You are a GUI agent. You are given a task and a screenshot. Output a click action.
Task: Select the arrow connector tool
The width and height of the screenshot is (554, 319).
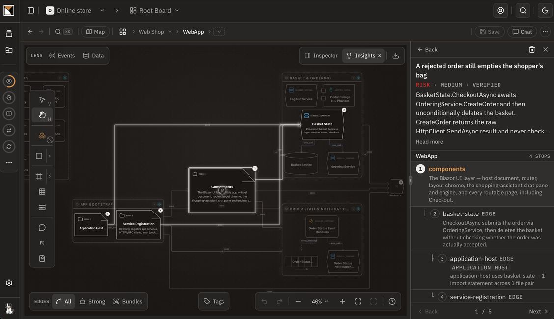tap(42, 243)
